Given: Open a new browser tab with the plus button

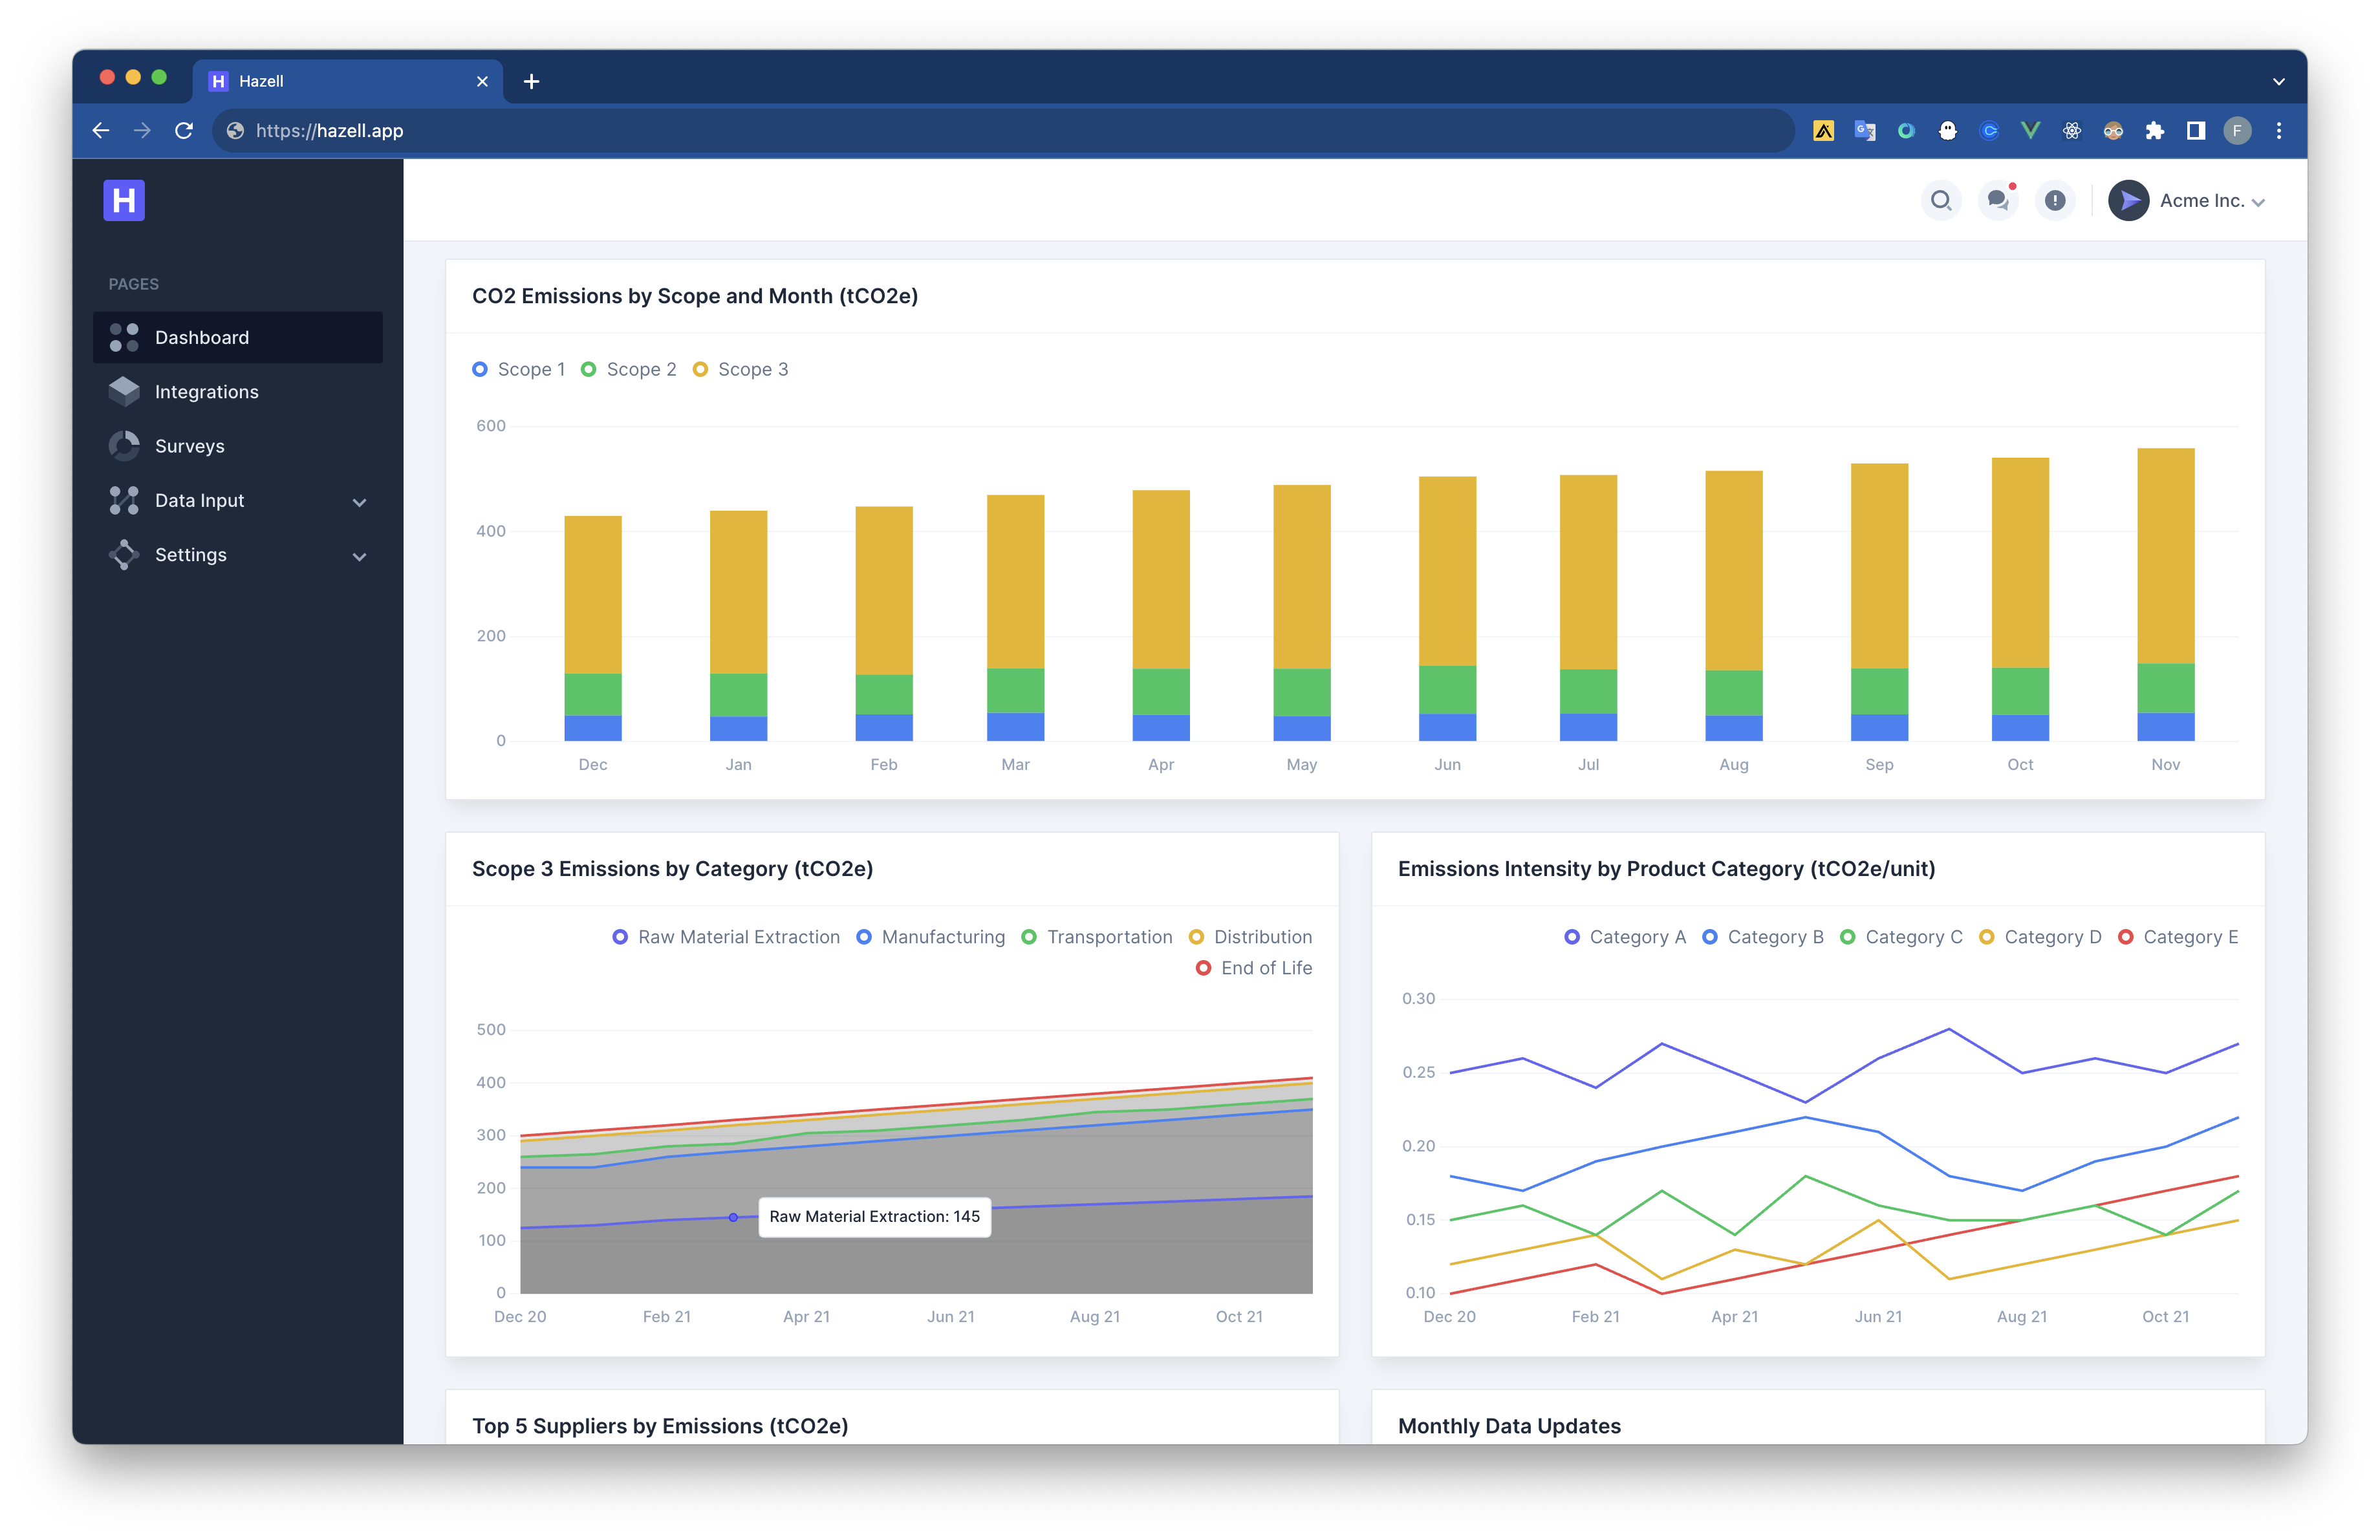Looking at the screenshot, I should (531, 81).
